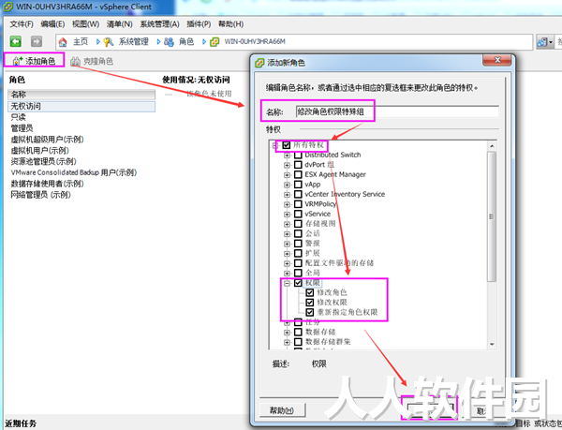Image resolution: width=562 pixels, height=430 pixels.
Task: Expand the vApp privilege node
Action: coord(287,185)
